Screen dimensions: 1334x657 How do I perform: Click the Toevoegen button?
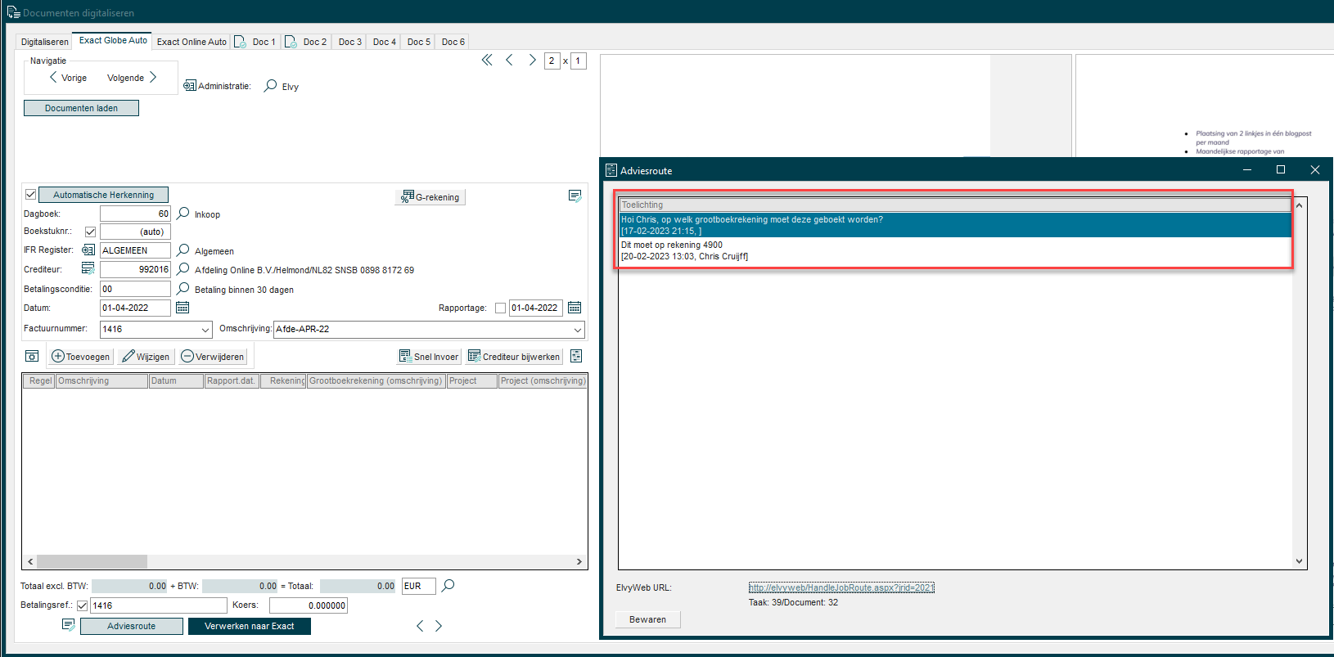pyautogui.click(x=80, y=356)
